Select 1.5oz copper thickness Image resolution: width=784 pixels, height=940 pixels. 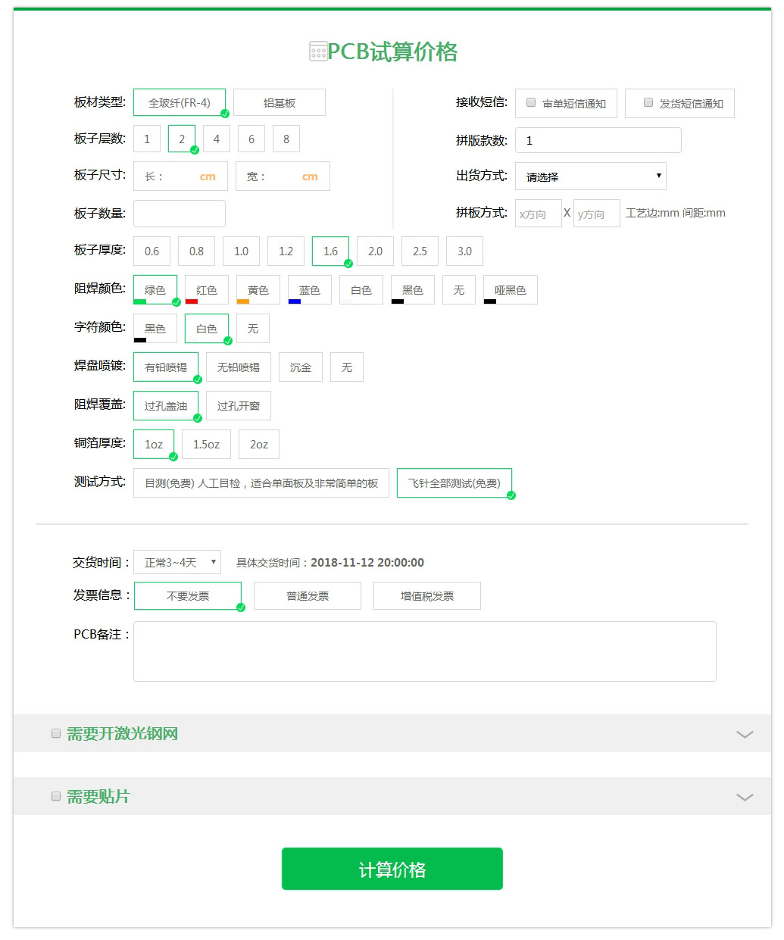pyautogui.click(x=207, y=444)
